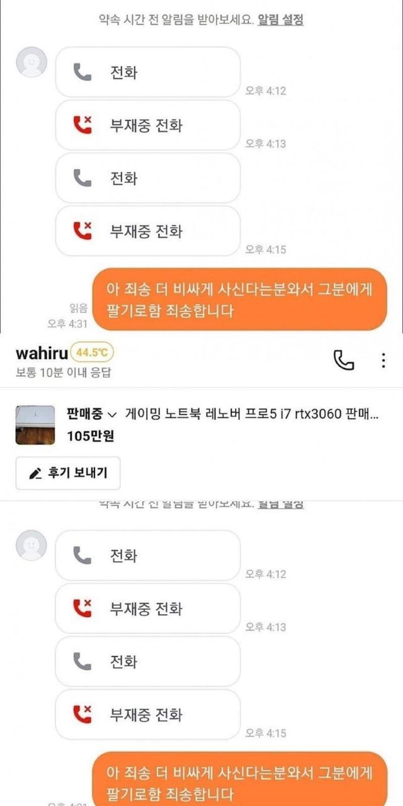403x806 pixels.
Task: Tap the second 전화 call bubble below header
Action: 148,661
